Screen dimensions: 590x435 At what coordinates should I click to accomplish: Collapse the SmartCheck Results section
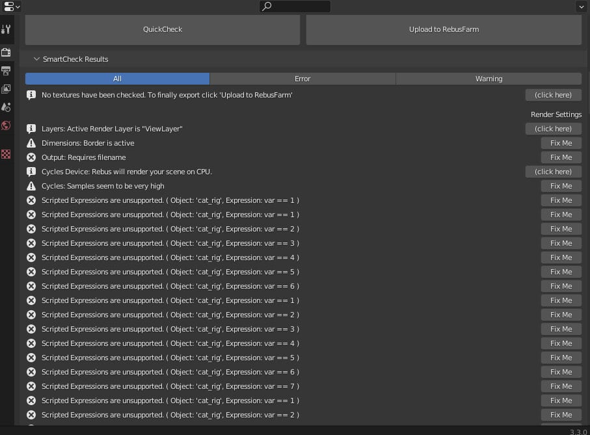tap(37, 59)
